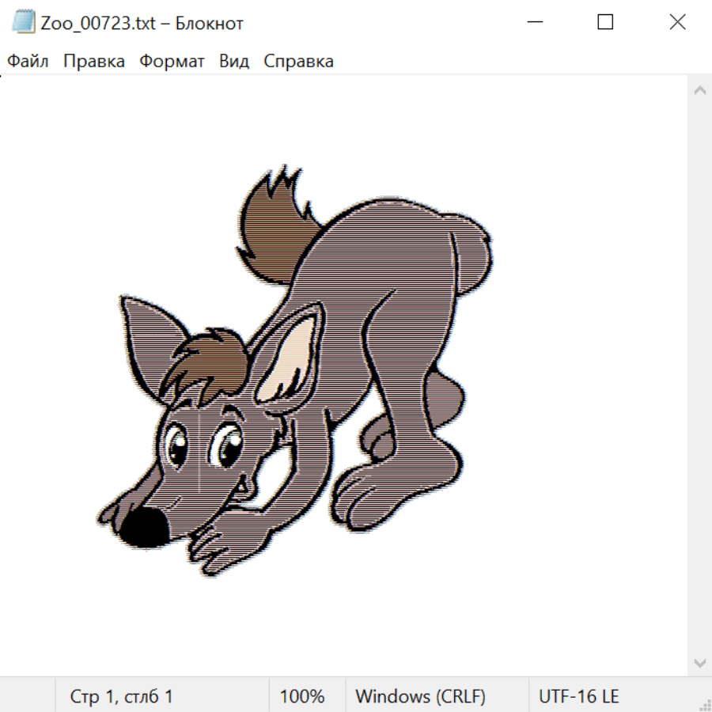
Task: Close the Zoo_00723.txt window
Action: coord(677,22)
